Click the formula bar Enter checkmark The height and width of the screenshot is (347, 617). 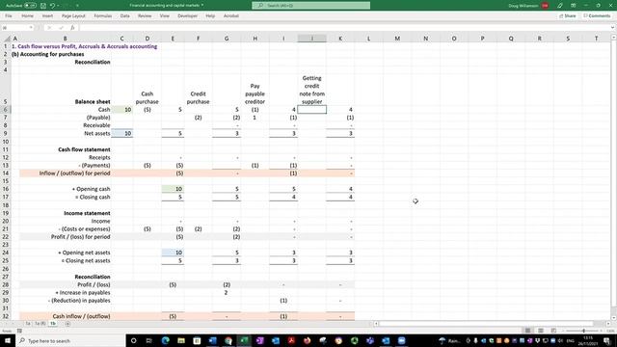(61, 28)
